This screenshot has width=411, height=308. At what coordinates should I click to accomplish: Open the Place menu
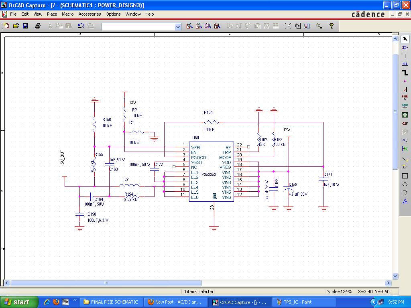coord(52,14)
